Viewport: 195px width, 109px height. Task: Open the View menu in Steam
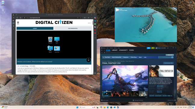107,48
